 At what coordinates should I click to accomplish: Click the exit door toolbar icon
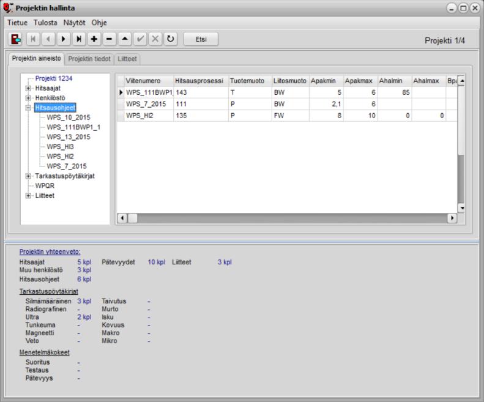[x=15, y=39]
